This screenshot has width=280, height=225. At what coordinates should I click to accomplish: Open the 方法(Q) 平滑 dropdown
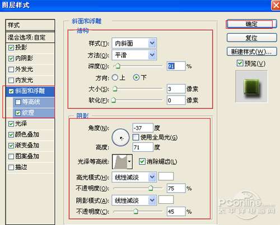(x=134, y=55)
